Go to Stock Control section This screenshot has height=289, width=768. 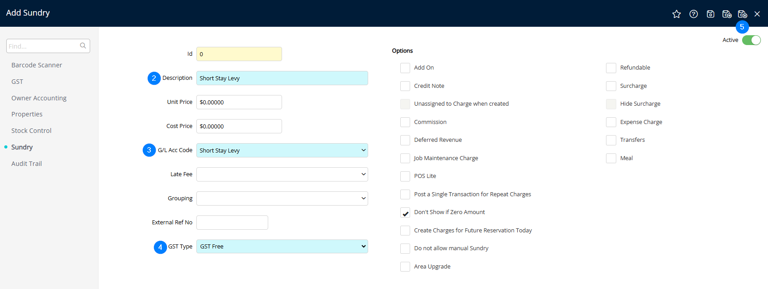click(x=31, y=131)
